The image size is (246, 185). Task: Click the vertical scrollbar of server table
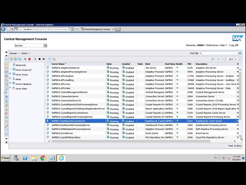240,95
